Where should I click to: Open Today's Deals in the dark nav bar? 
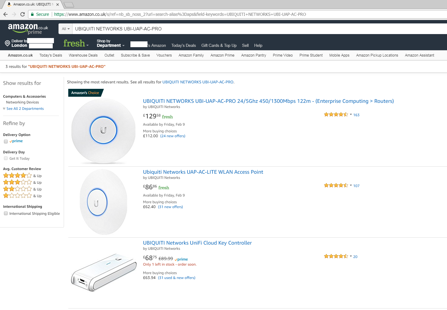(183, 45)
